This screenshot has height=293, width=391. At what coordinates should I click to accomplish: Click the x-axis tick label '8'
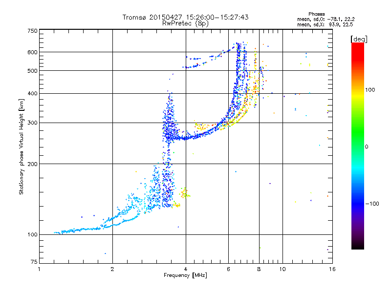(x=259, y=269)
